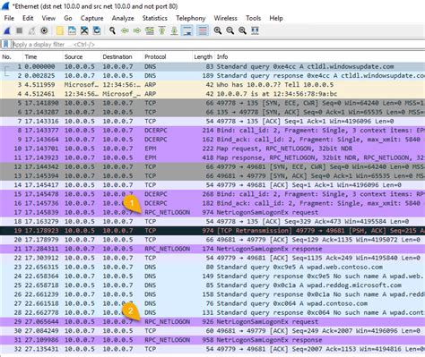The width and height of the screenshot is (425, 357).
Task: Find a packet magnifier icon
Action: (x=112, y=30)
